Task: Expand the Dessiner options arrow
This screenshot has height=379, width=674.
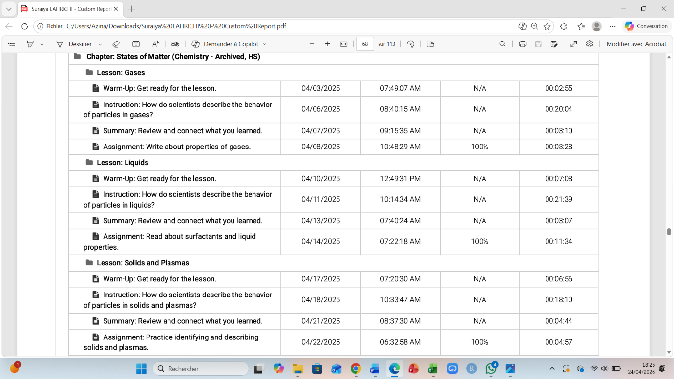Action: tap(100, 44)
